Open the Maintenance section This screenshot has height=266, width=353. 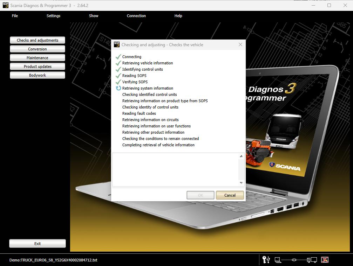(38, 57)
